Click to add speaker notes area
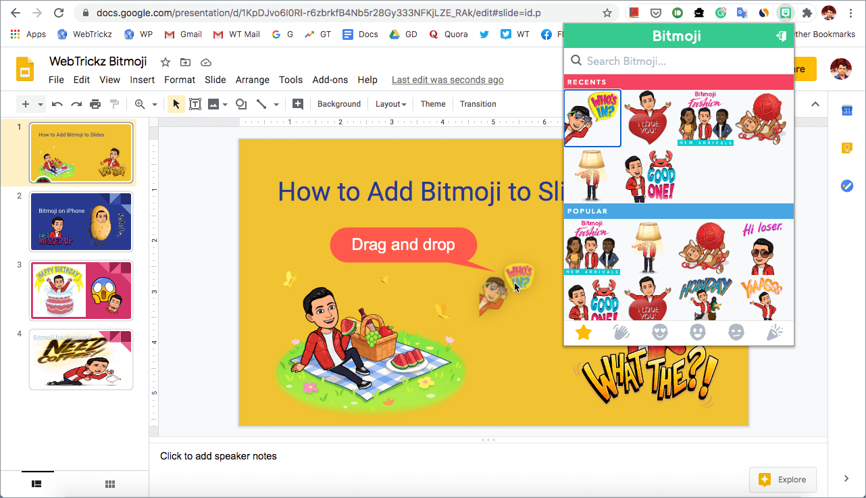 [488, 456]
